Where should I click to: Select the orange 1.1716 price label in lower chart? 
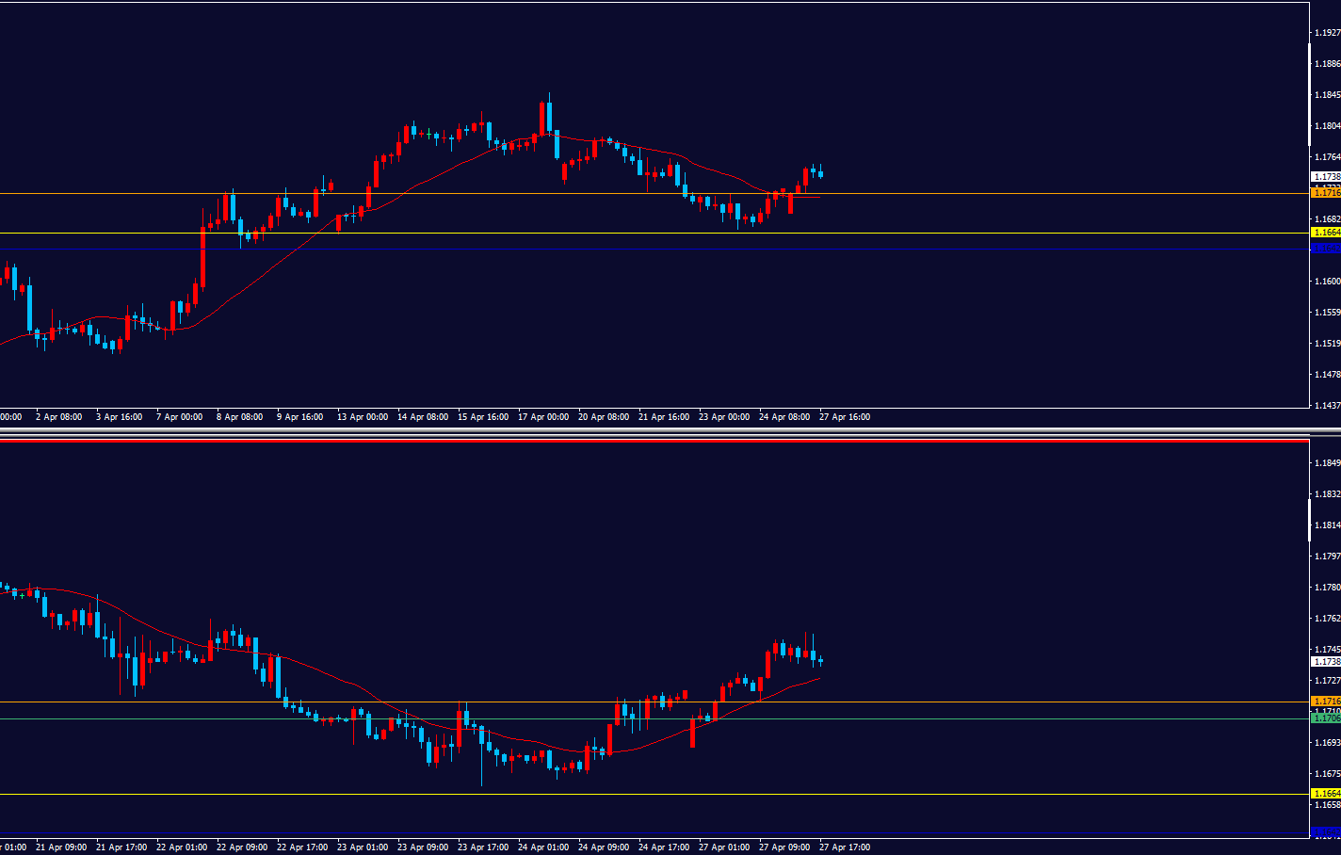click(1326, 702)
